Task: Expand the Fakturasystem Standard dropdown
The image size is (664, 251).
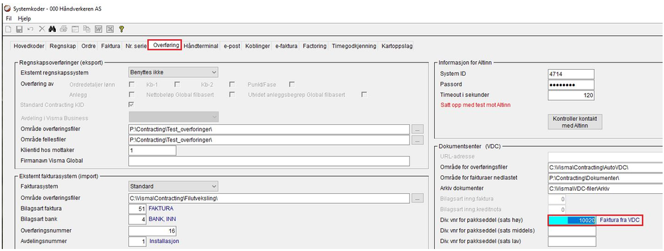Action: pos(214,186)
